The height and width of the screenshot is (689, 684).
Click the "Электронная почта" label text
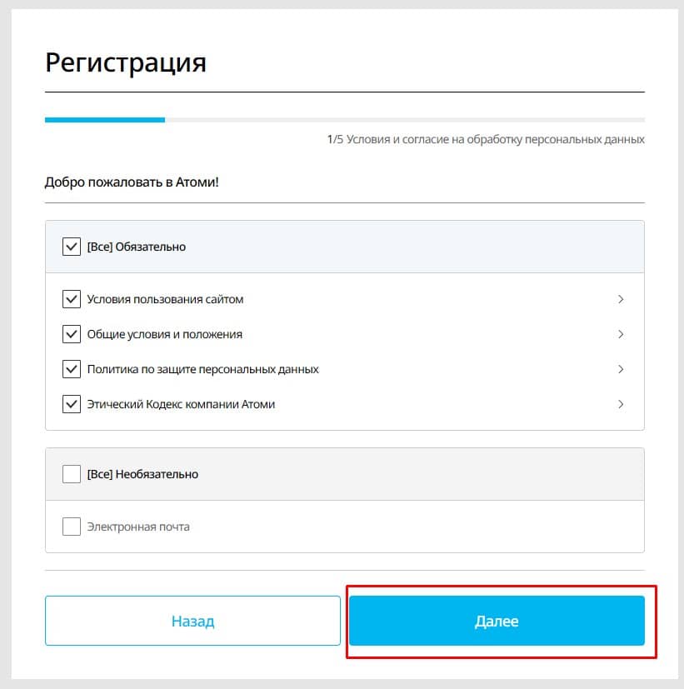pyautogui.click(x=138, y=526)
